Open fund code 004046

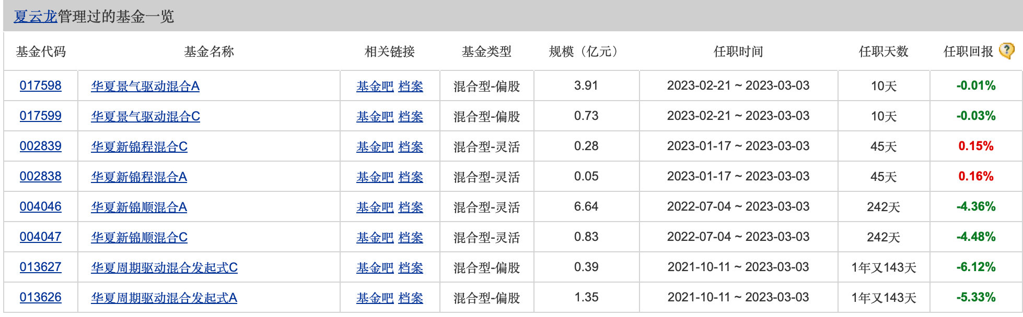(x=40, y=207)
